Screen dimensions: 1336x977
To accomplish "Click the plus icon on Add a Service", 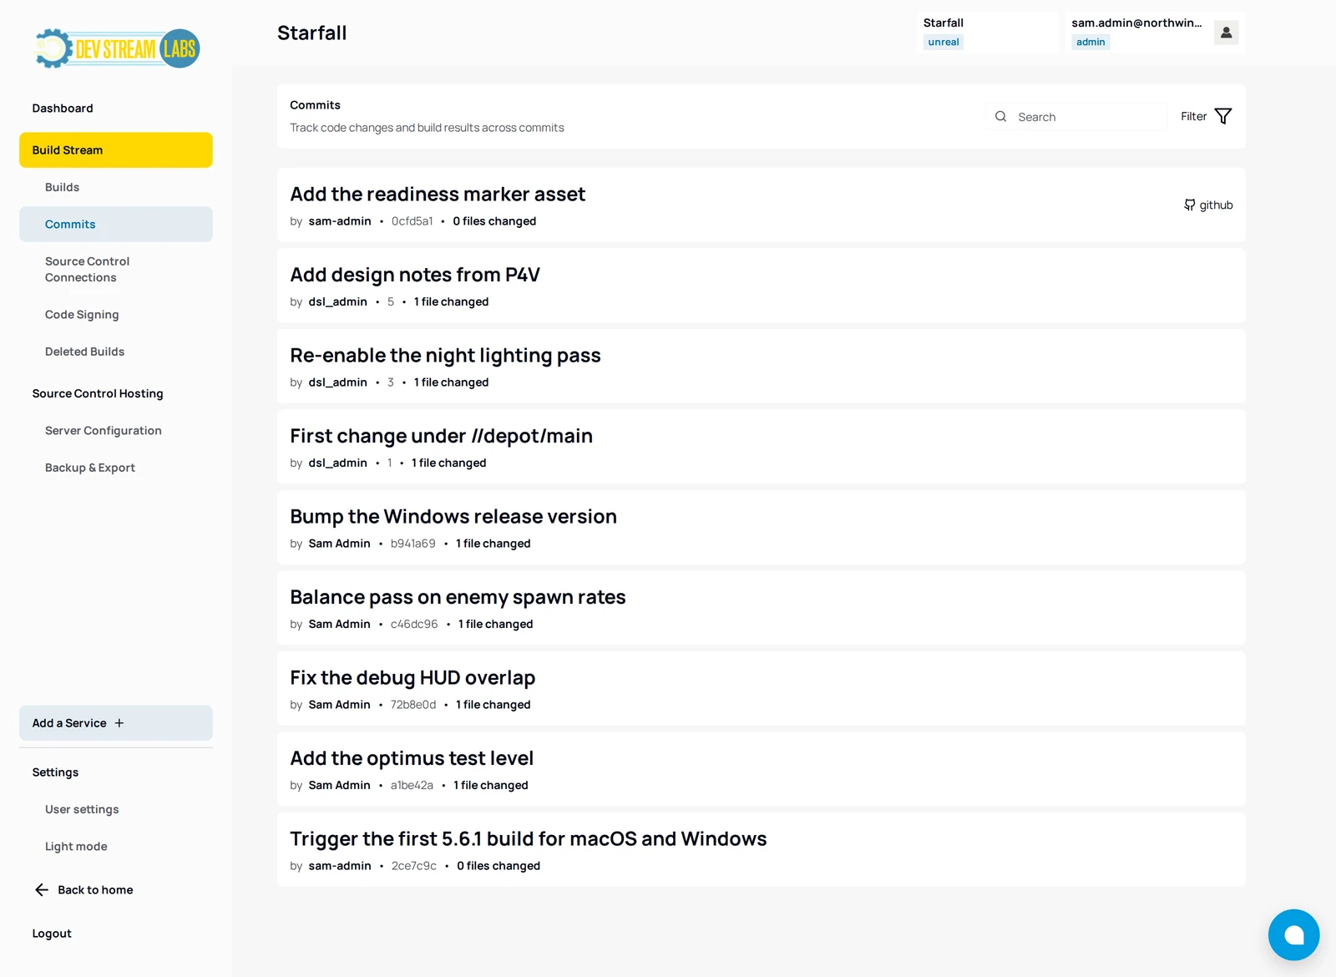I will [x=119, y=723].
